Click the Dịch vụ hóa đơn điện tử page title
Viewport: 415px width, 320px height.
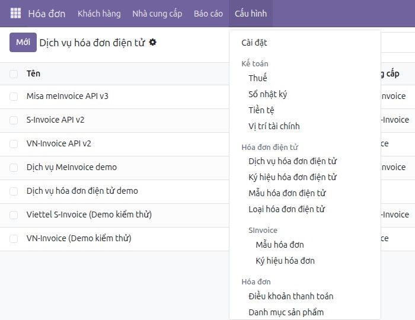[x=92, y=43]
